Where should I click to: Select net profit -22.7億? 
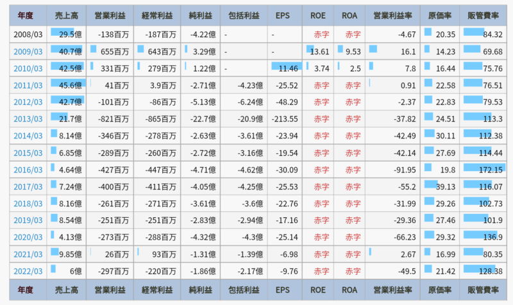tap(203, 119)
